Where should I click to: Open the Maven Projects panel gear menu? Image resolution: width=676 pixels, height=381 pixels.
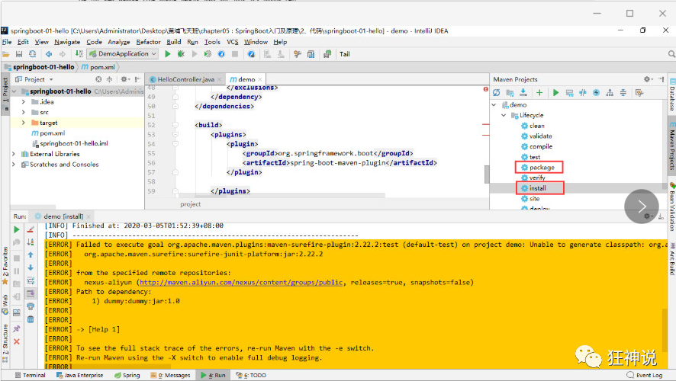648,79
